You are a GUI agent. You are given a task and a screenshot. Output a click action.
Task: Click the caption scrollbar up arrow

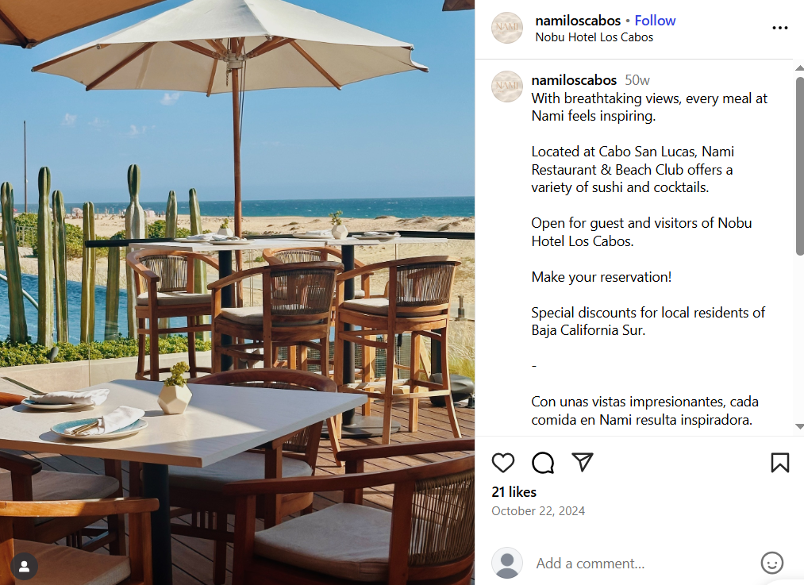pyautogui.click(x=799, y=67)
